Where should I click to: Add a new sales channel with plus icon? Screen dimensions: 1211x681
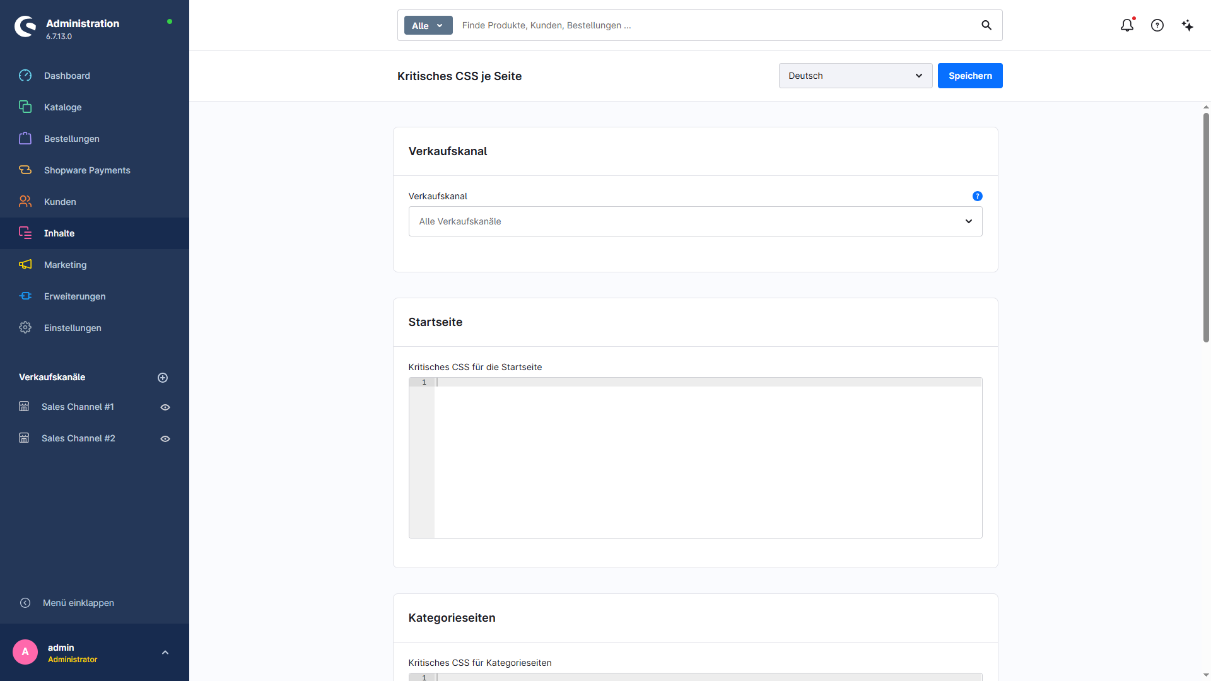point(163,378)
